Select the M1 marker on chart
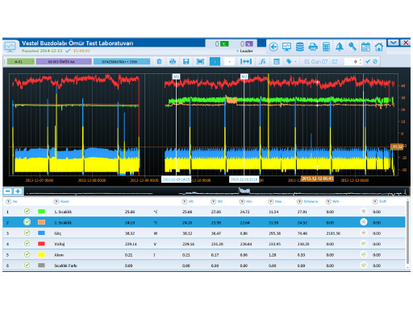The width and height of the screenshot is (413, 309). 176,76
